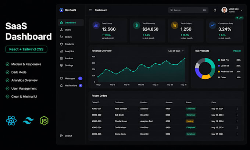This screenshot has height=150, width=250.
Task: Click Completed status of Emma Davis's order
Action: pyautogui.click(x=191, y=134)
